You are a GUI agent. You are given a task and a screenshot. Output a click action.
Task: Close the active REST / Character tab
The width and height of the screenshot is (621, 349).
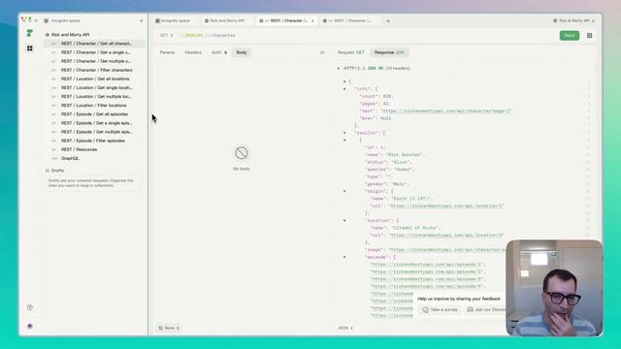[x=312, y=20]
